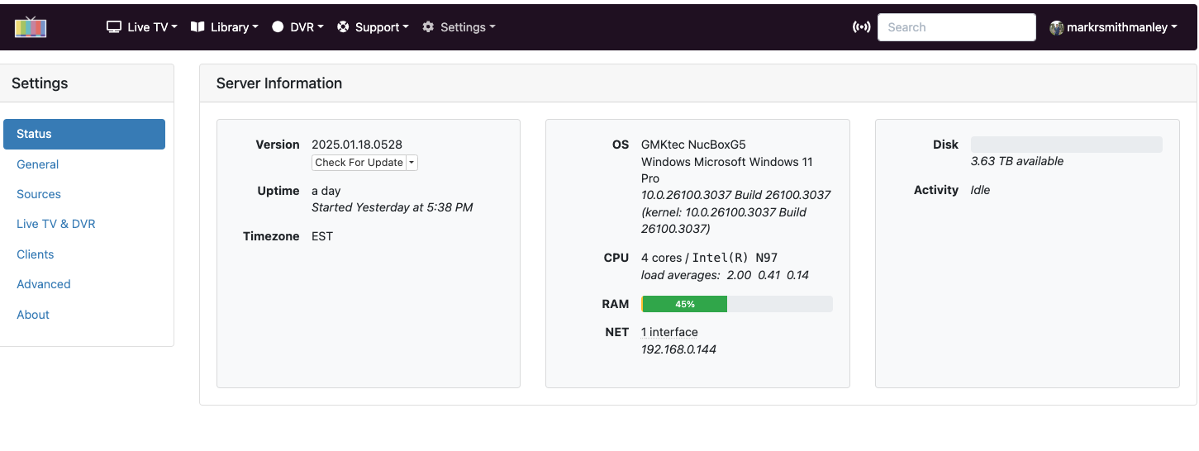Click the Channels TV logo icon
This screenshot has width=1199, height=451.
(x=31, y=26)
